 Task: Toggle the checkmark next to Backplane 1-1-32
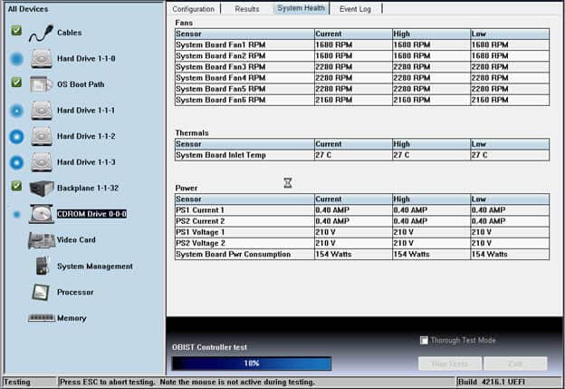tap(16, 186)
